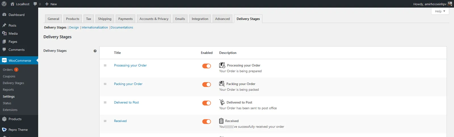Switch to the Shipping tab
Screen dimensions: 454x137
pyautogui.click(x=105, y=19)
